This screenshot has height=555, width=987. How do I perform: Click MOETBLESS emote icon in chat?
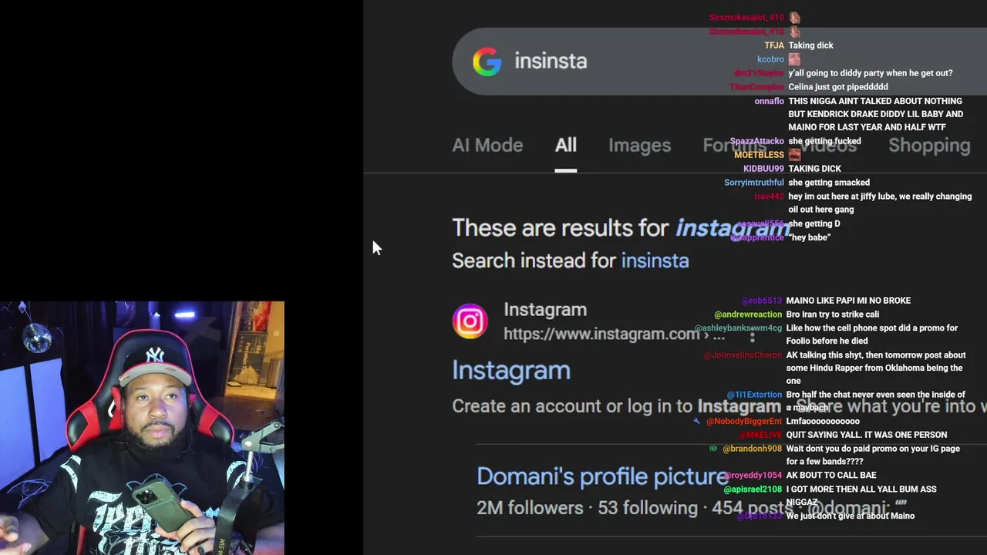point(794,155)
